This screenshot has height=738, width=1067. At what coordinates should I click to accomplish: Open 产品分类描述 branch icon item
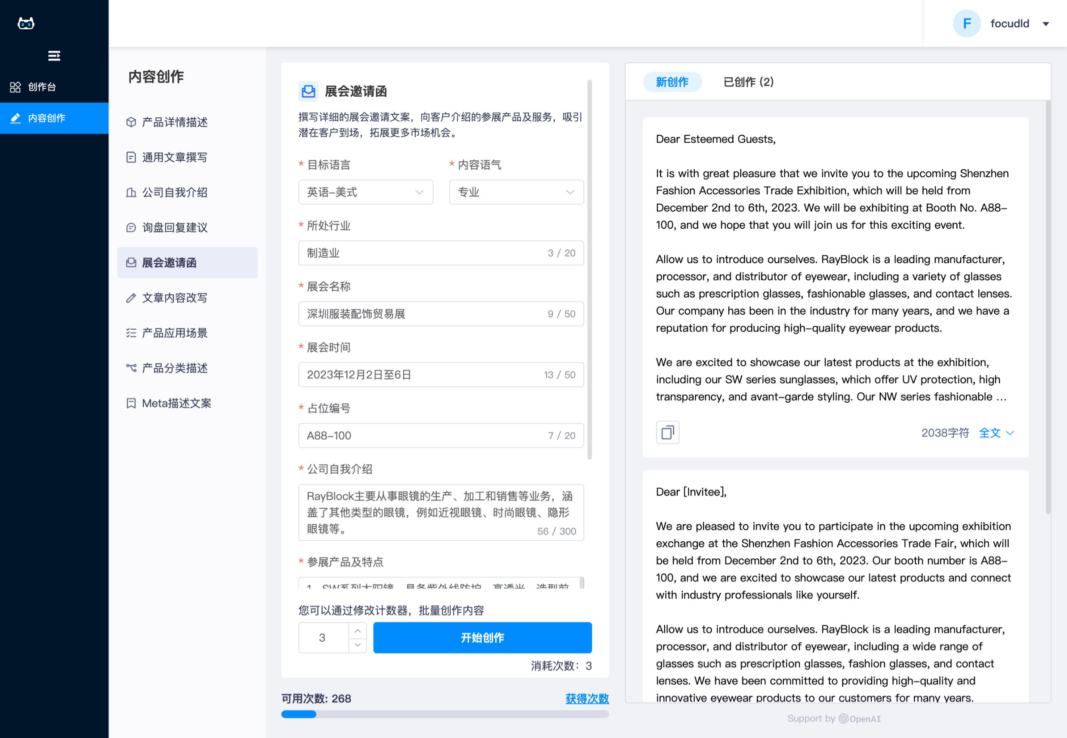tap(174, 368)
